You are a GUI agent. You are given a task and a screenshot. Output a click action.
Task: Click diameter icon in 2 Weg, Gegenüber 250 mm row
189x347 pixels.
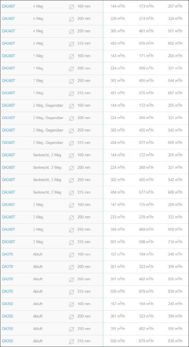click(x=71, y=131)
